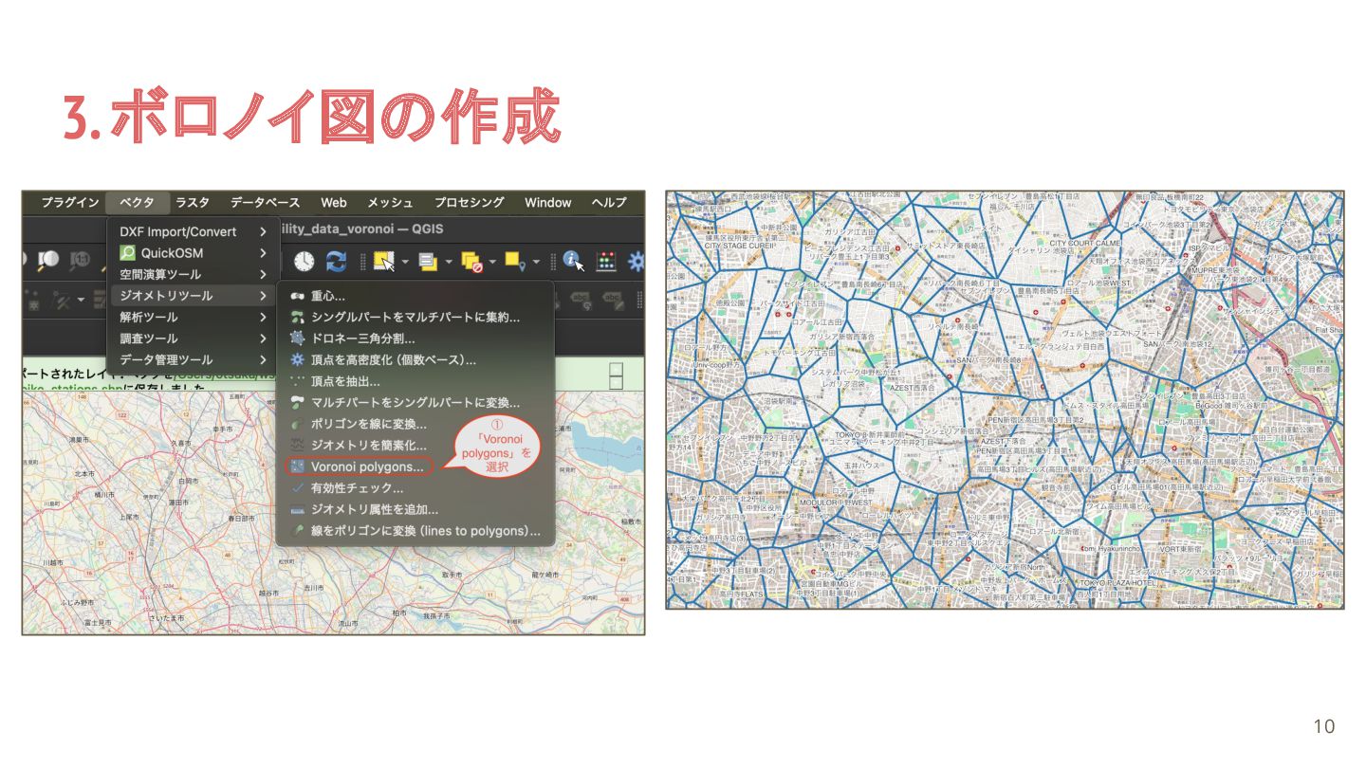Choose 頂点を抽出... menu entry

click(x=414, y=381)
